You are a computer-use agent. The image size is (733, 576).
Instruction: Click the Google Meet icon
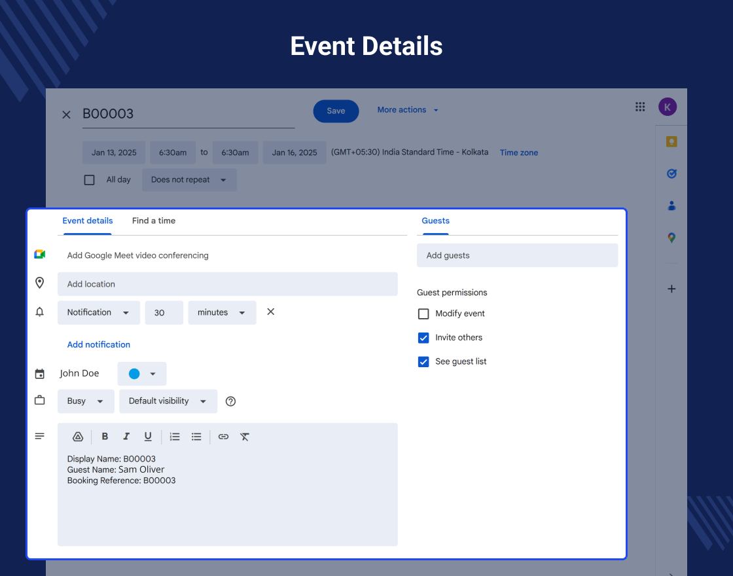coord(40,255)
